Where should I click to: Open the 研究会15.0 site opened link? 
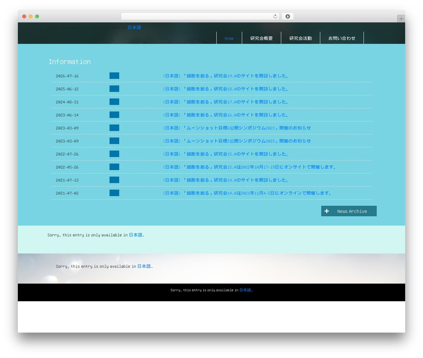[226, 154]
